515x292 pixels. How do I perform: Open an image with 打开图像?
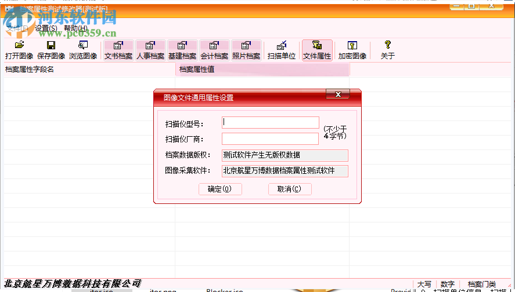(x=19, y=50)
